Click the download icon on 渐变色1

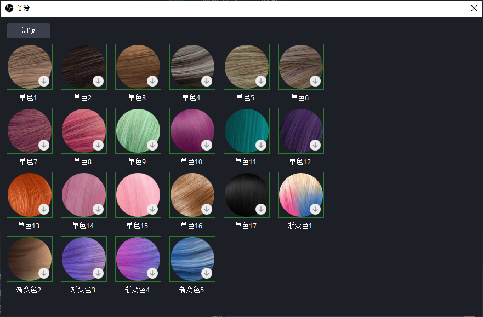click(314, 209)
